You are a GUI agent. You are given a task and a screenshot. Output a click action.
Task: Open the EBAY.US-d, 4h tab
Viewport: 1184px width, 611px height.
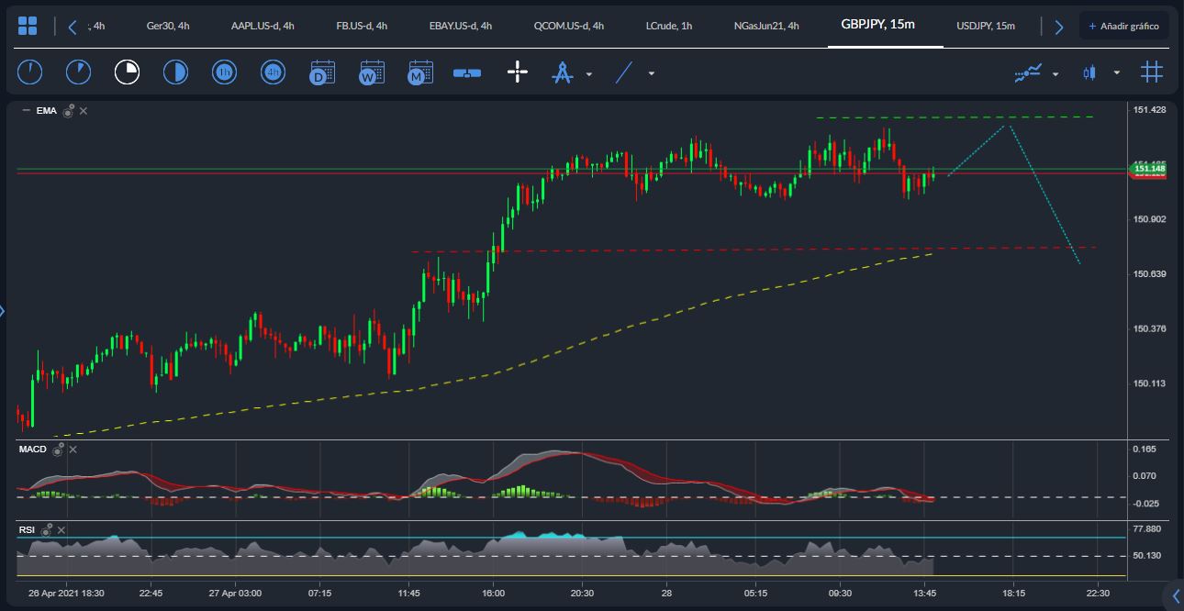tap(460, 26)
